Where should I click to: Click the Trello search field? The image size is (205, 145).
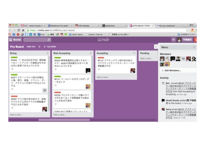(37, 40)
